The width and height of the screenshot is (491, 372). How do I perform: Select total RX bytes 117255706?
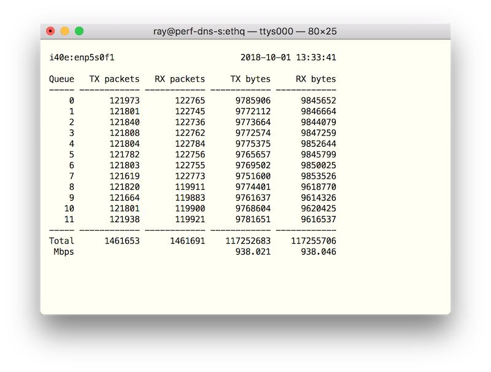(x=314, y=241)
